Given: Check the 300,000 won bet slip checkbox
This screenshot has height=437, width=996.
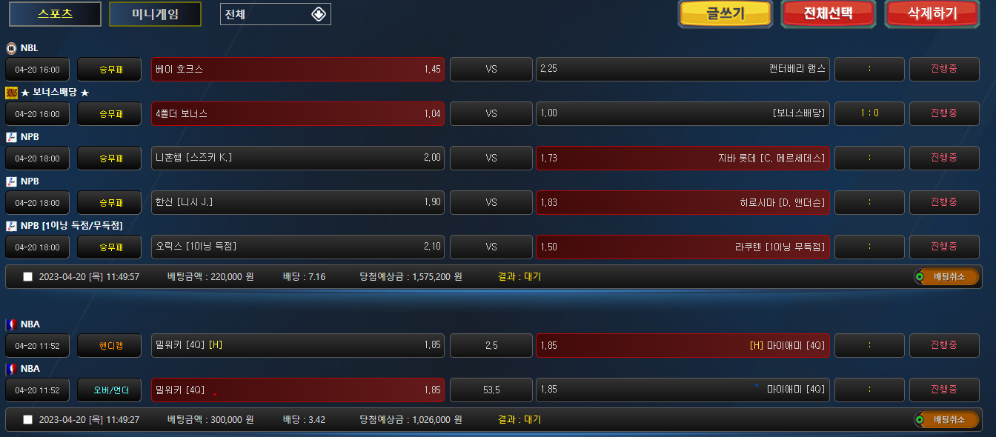Looking at the screenshot, I should [x=28, y=420].
